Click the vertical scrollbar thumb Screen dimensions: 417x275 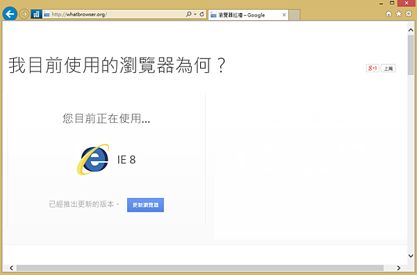tap(411, 54)
